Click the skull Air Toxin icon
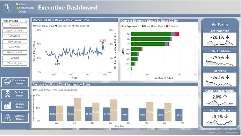Image resolution: width=241 pixels, height=136 pixels. [7, 94]
